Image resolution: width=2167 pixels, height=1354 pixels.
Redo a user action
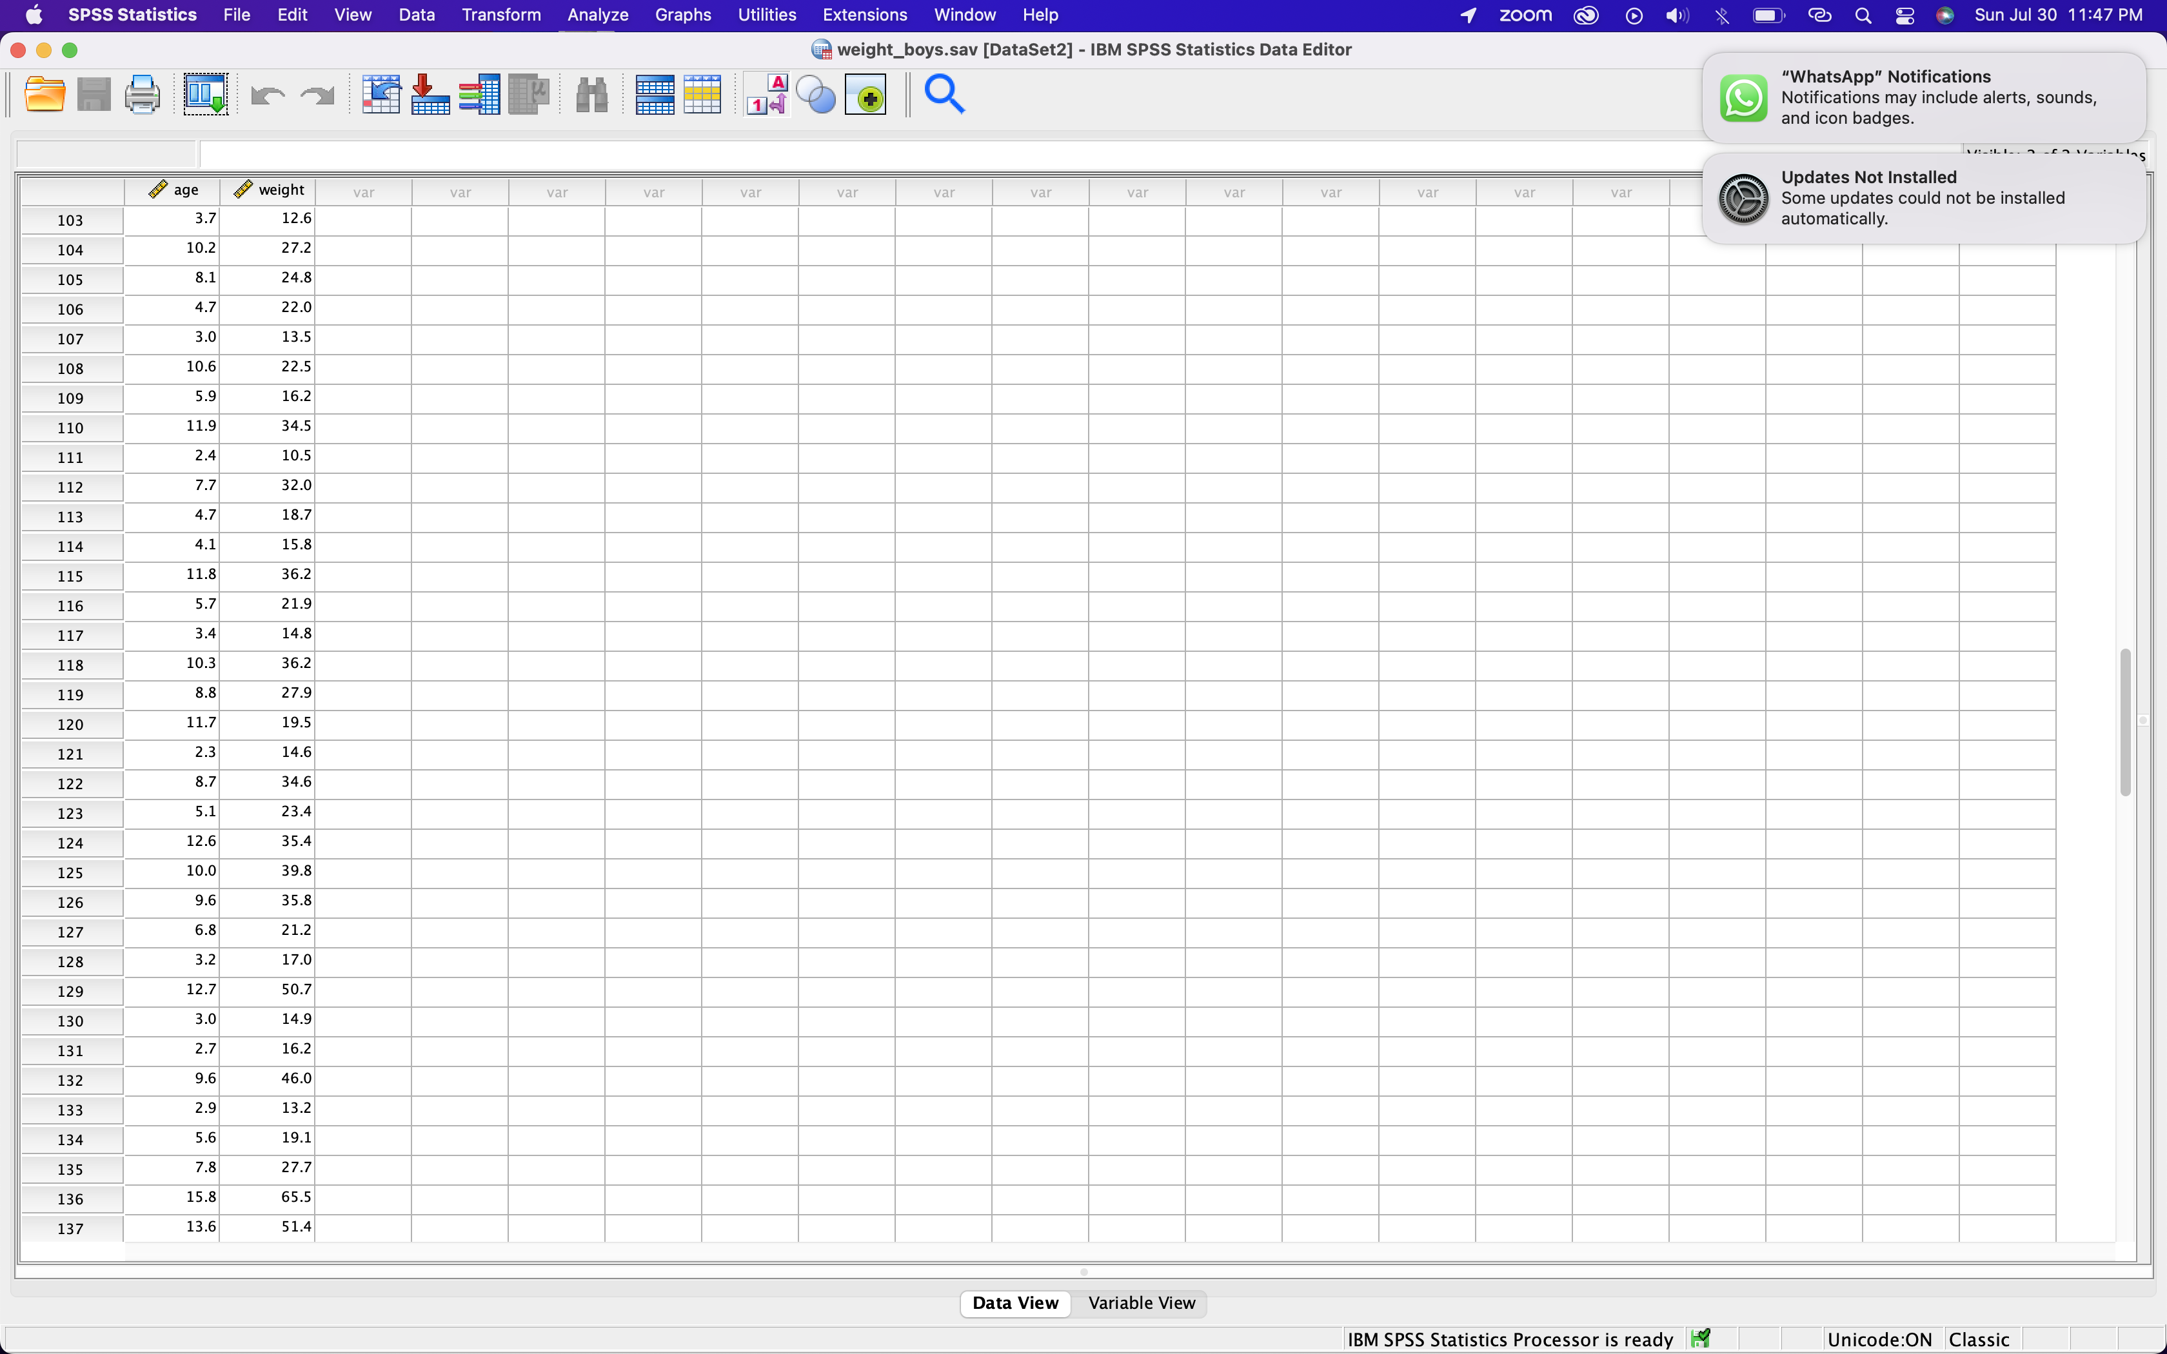tap(316, 94)
